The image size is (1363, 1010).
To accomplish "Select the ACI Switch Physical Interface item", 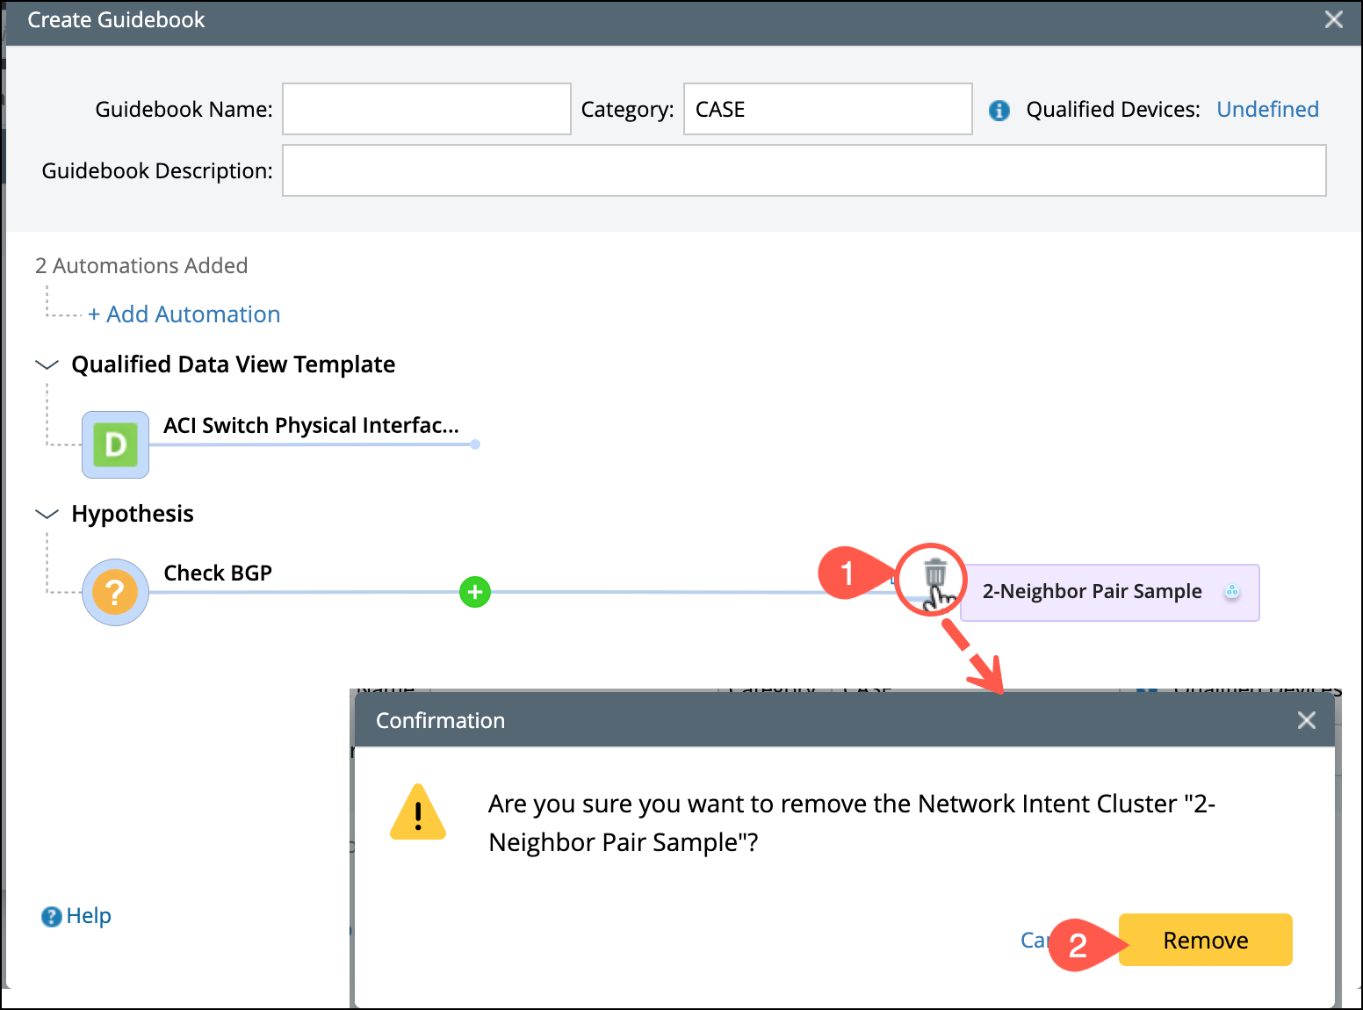I will (311, 426).
